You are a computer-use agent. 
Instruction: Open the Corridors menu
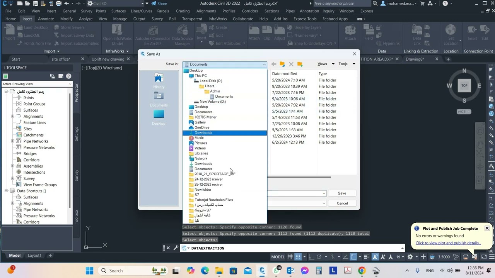(x=249, y=11)
